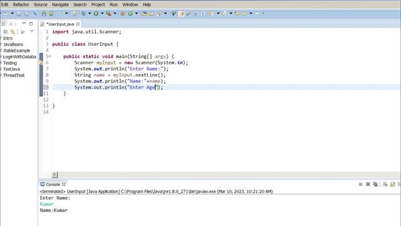Viewport: 401px width, 226px height.
Task: Open the Back history dropdown arrow
Action: [x=251, y=13]
